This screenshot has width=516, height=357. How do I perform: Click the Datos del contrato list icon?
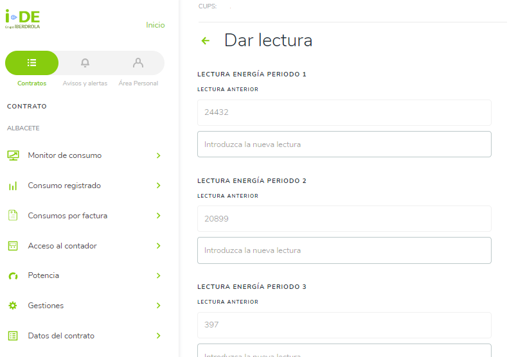point(13,336)
